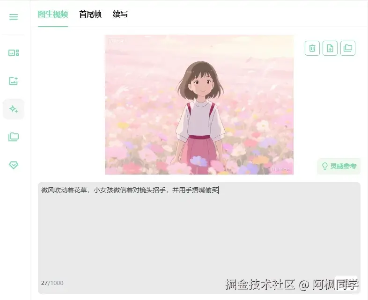Click the 27/1000 character counter
Viewport: 368px width, 300px height.
pos(52,283)
